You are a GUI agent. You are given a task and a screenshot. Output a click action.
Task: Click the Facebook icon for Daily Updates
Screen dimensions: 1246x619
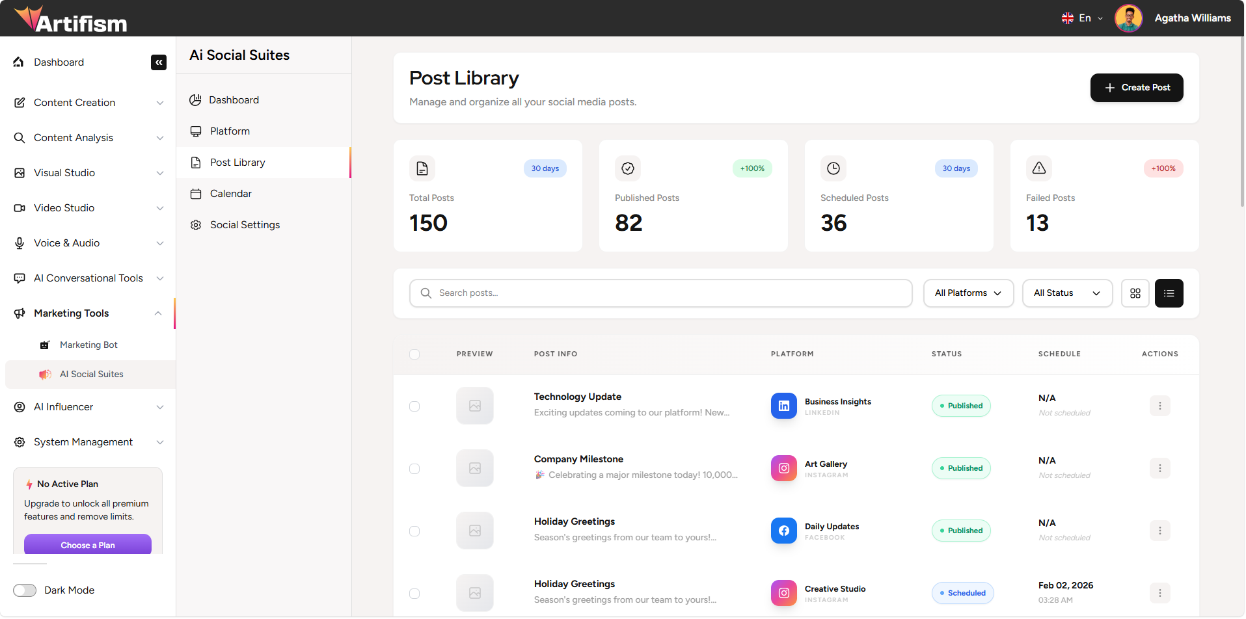[x=783, y=531]
